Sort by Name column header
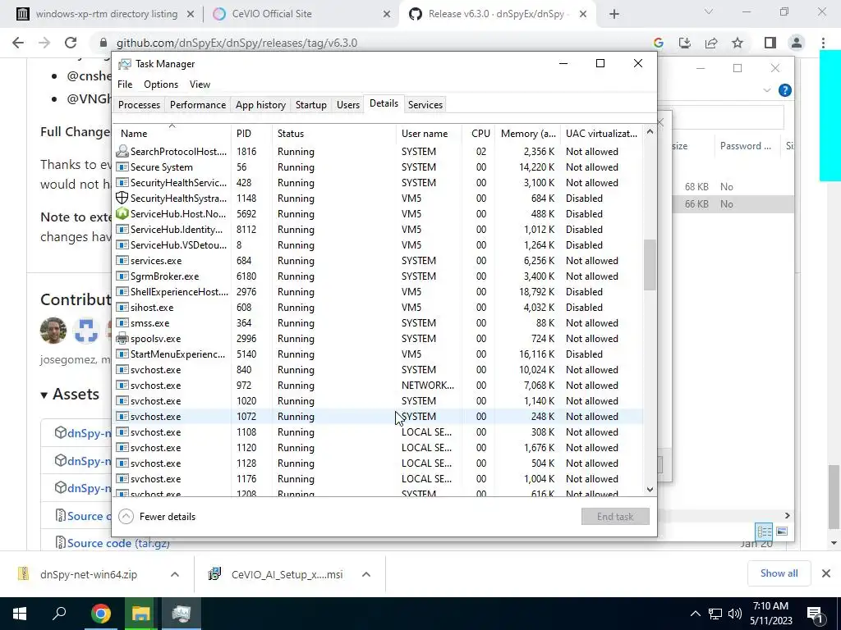 (172, 134)
